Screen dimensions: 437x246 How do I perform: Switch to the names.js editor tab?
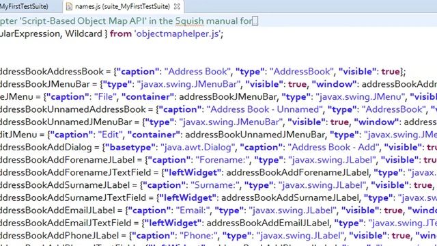point(122,6)
